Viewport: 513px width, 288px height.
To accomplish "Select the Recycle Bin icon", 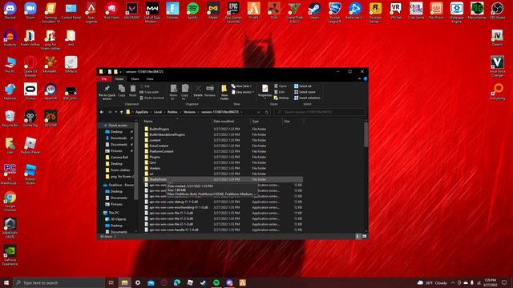I will 10,118.
